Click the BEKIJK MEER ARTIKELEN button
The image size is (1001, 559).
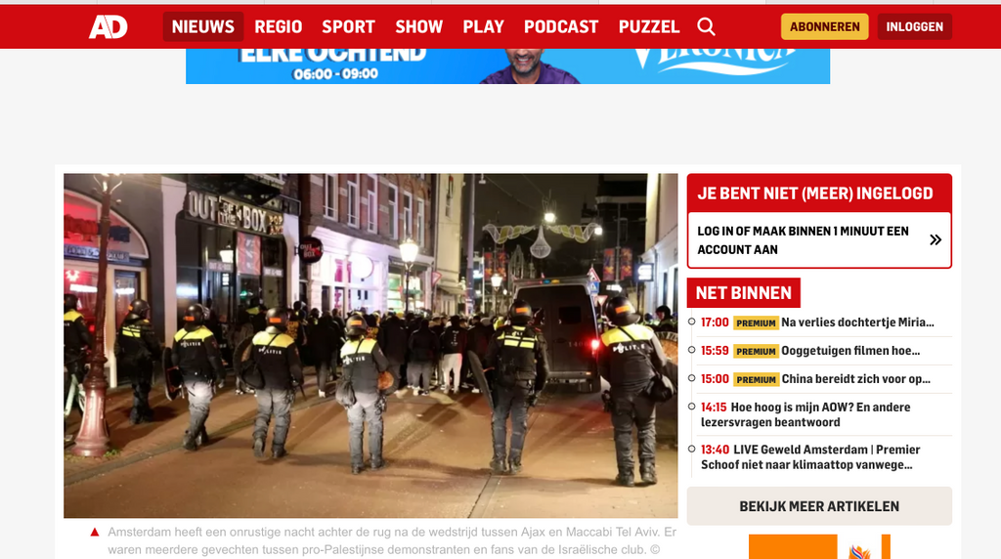(819, 506)
